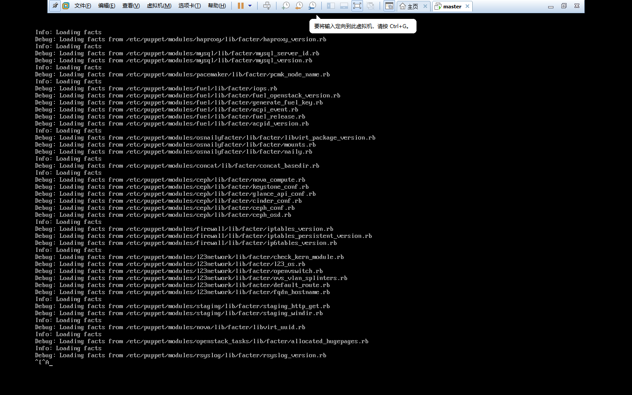
Task: Open the snapshot manager icon
Action: pos(312,6)
